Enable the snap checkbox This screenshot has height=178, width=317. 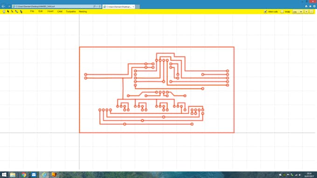coord(282,12)
